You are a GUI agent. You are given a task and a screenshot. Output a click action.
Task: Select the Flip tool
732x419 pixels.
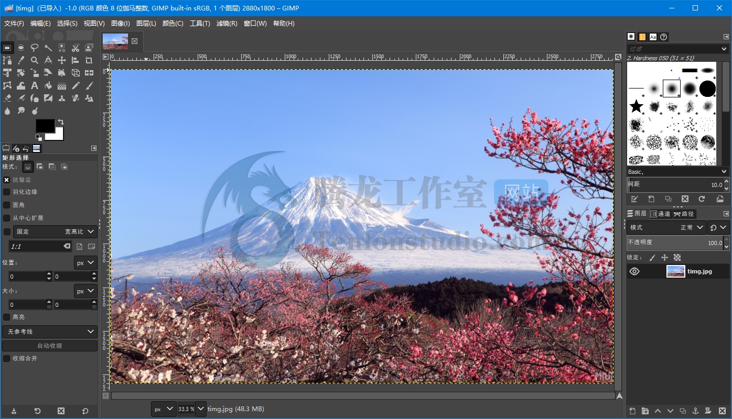coord(89,73)
